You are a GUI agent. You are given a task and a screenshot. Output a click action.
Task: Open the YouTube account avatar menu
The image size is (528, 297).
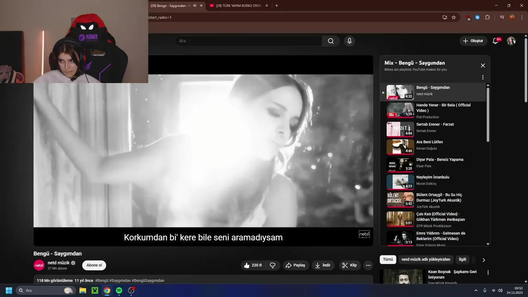coord(511,41)
